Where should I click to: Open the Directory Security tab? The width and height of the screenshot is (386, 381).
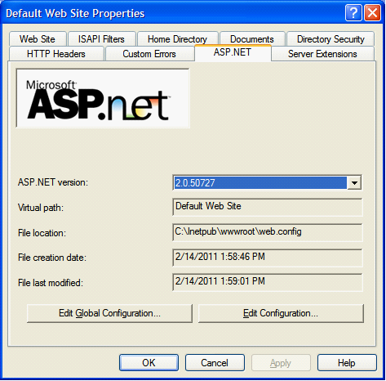331,39
